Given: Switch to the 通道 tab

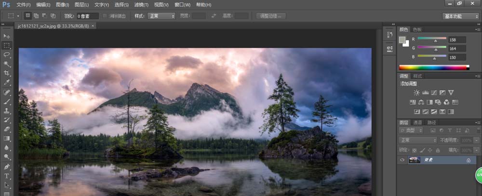Looking at the screenshot, I should (x=418, y=123).
